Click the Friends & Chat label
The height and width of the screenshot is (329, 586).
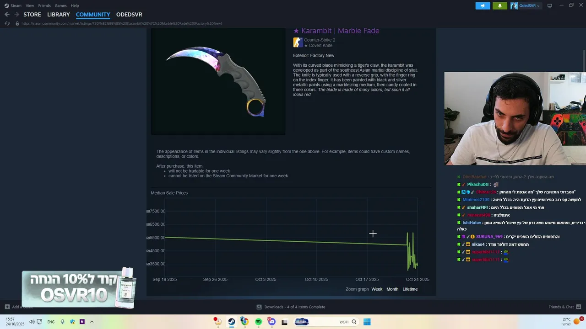(561, 307)
